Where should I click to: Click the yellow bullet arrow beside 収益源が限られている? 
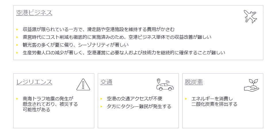[x=17, y=30]
